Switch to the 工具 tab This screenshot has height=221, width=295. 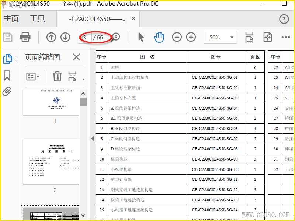(37, 19)
